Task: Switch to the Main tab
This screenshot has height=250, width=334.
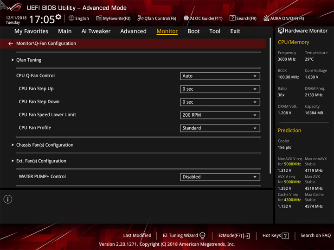Action: tap(65, 31)
